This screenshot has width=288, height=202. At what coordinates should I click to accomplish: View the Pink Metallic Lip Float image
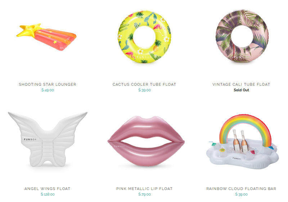click(146, 141)
